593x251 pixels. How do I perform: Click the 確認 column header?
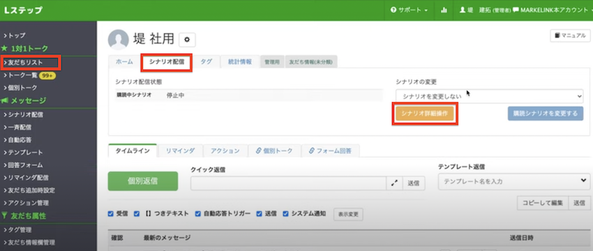[x=117, y=238]
